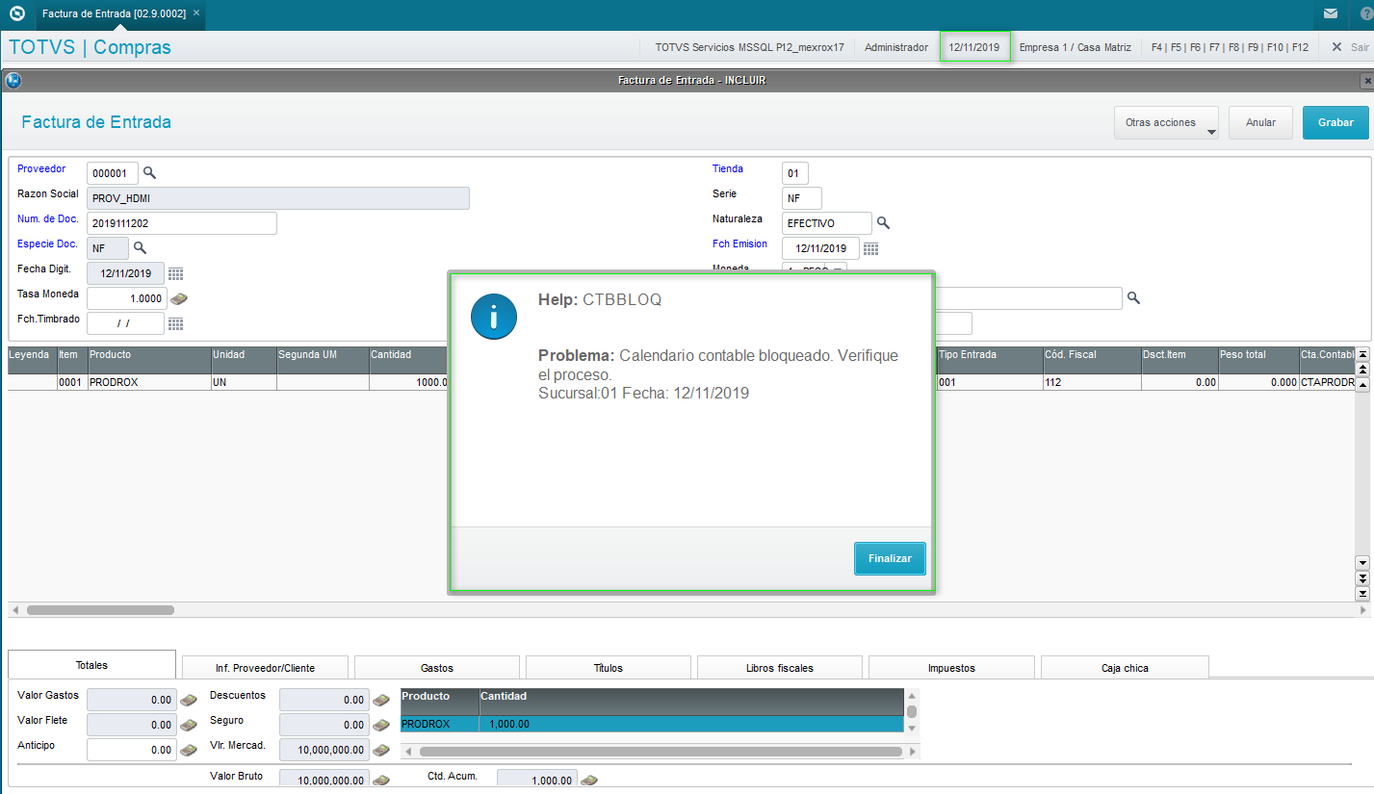Open calculator icon for Seguro

click(381, 725)
